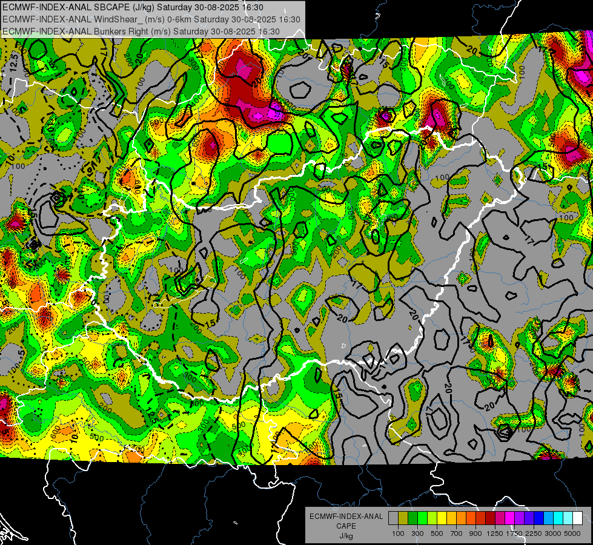This screenshot has height=545, width=593.
Task: Click the legend value 2250
Action: click(x=534, y=533)
